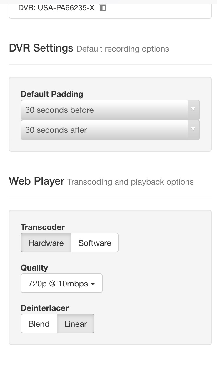Open the "30 seconds after" padding dropdown
Image resolution: width=217 pixels, height=373 pixels.
click(x=104, y=130)
